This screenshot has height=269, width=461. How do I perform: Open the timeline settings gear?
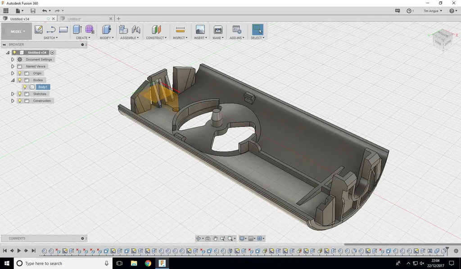click(x=456, y=251)
